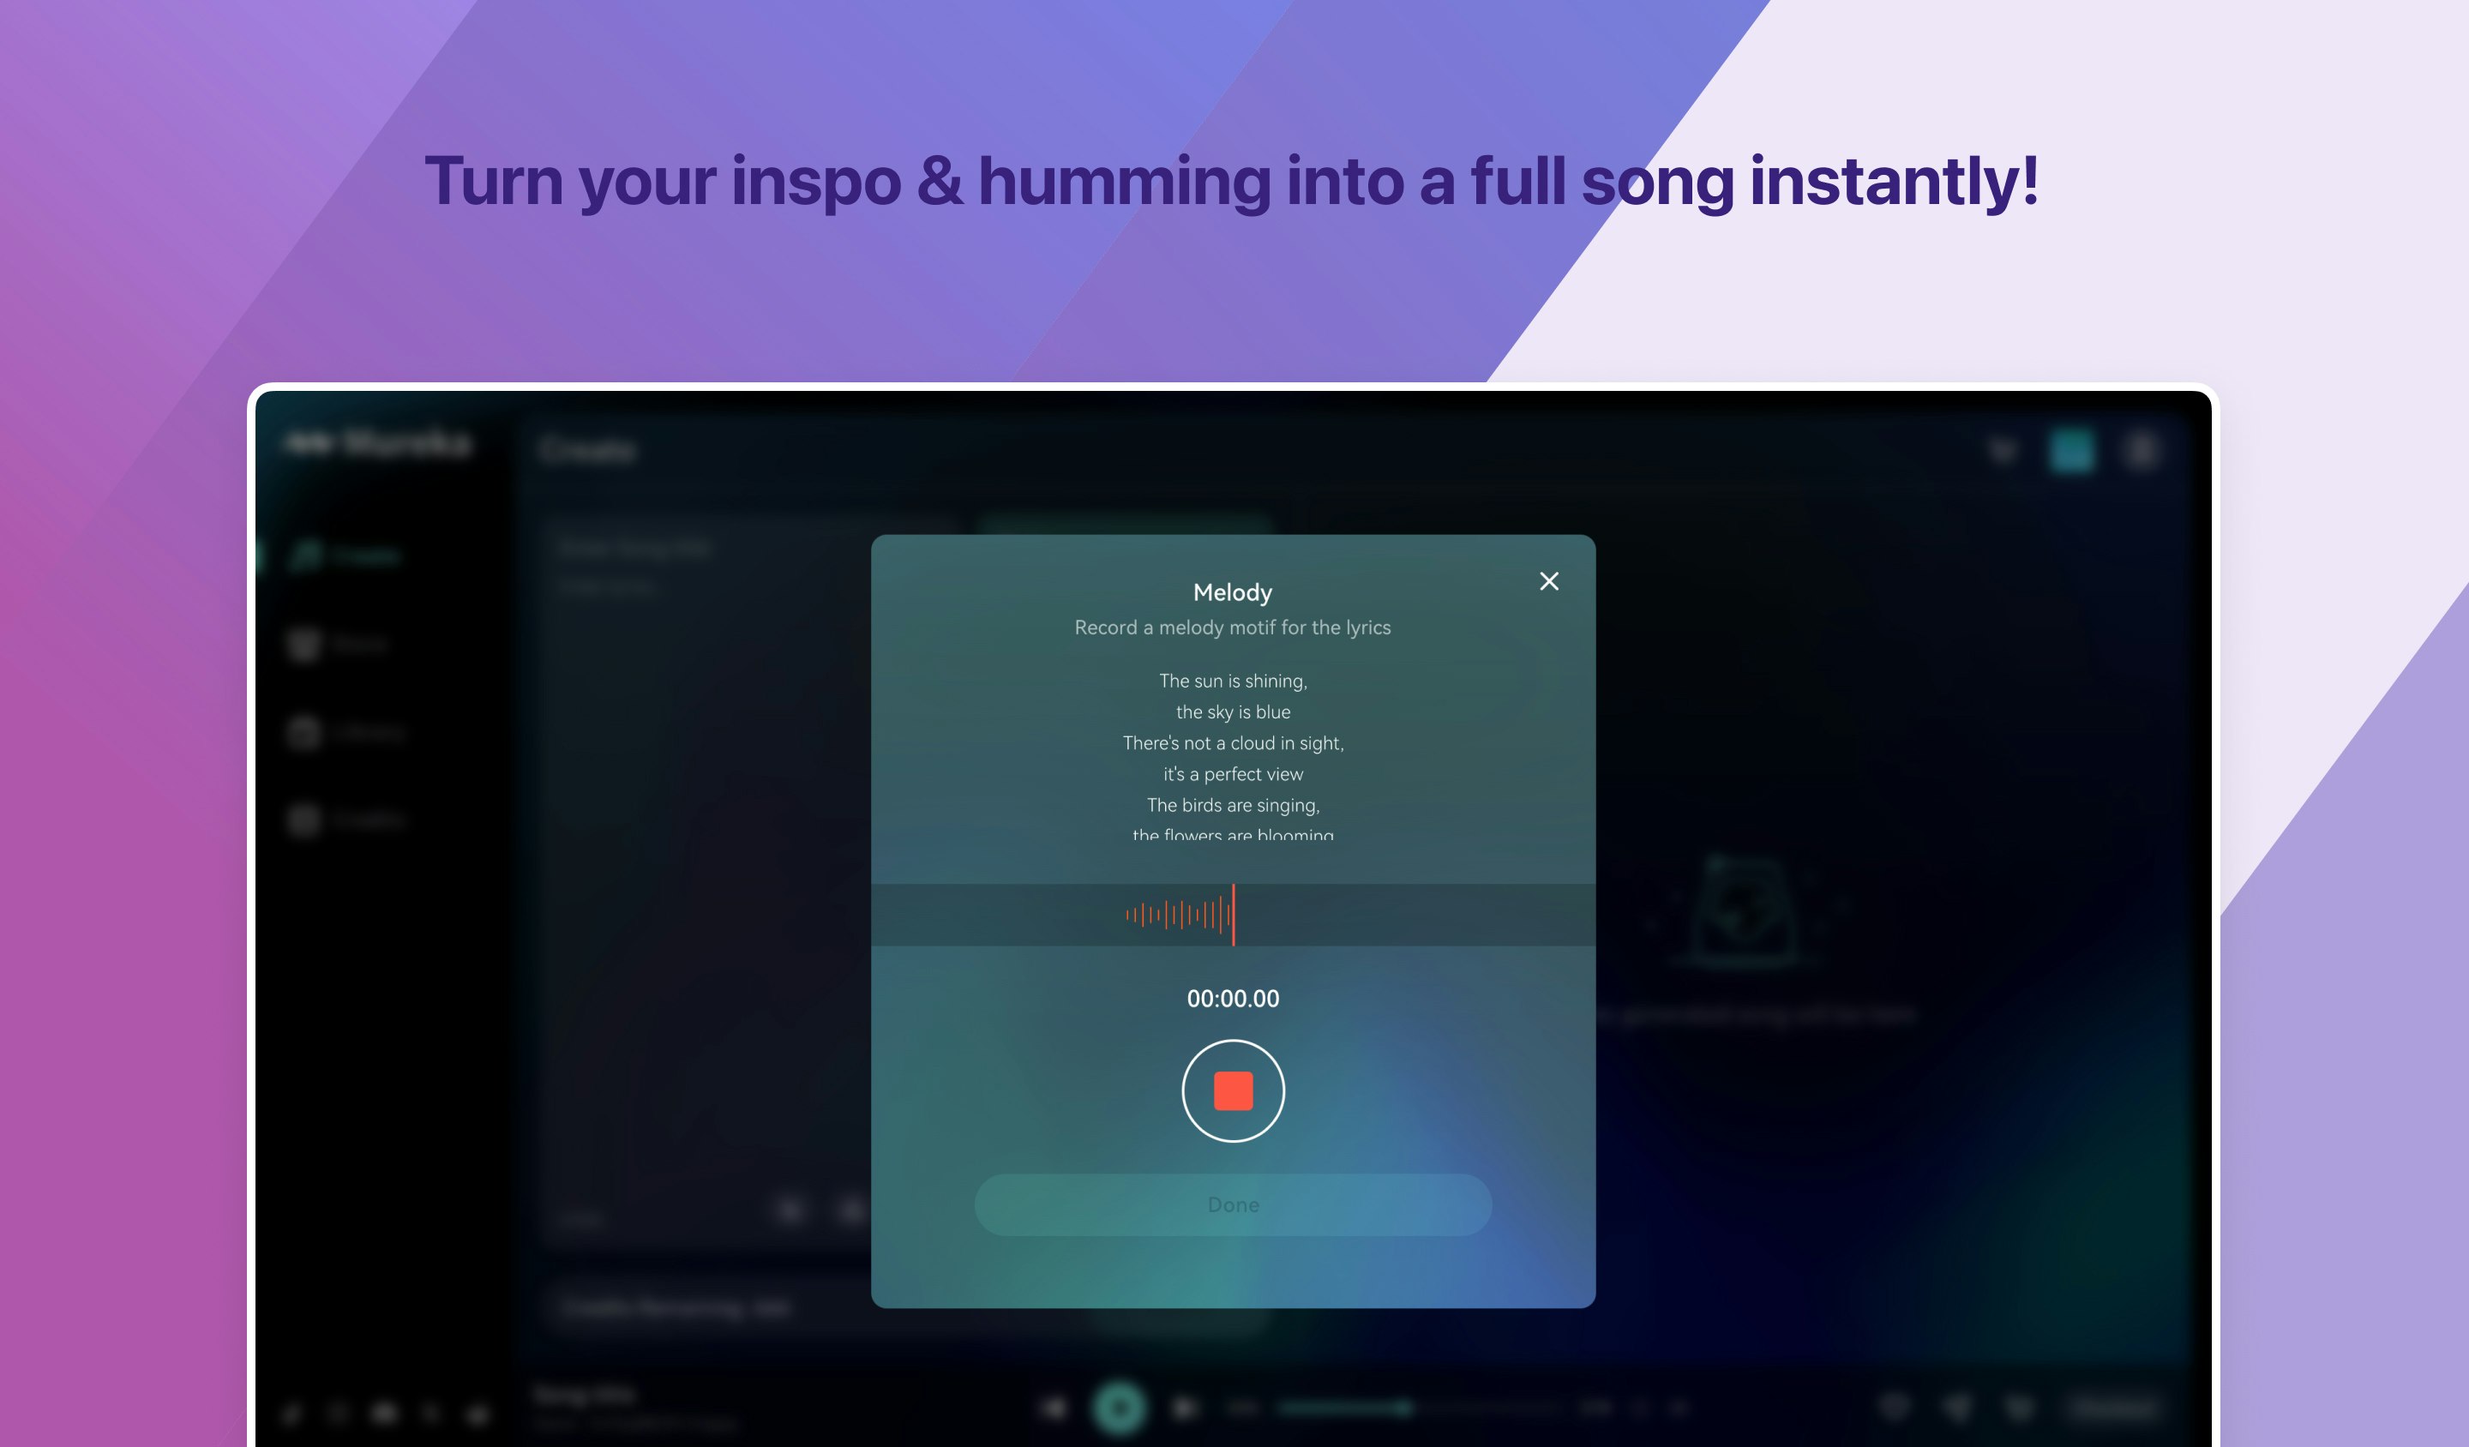Click the teal circular play button in the player bar
This screenshot has width=2469, height=1447.
coord(1119,1408)
